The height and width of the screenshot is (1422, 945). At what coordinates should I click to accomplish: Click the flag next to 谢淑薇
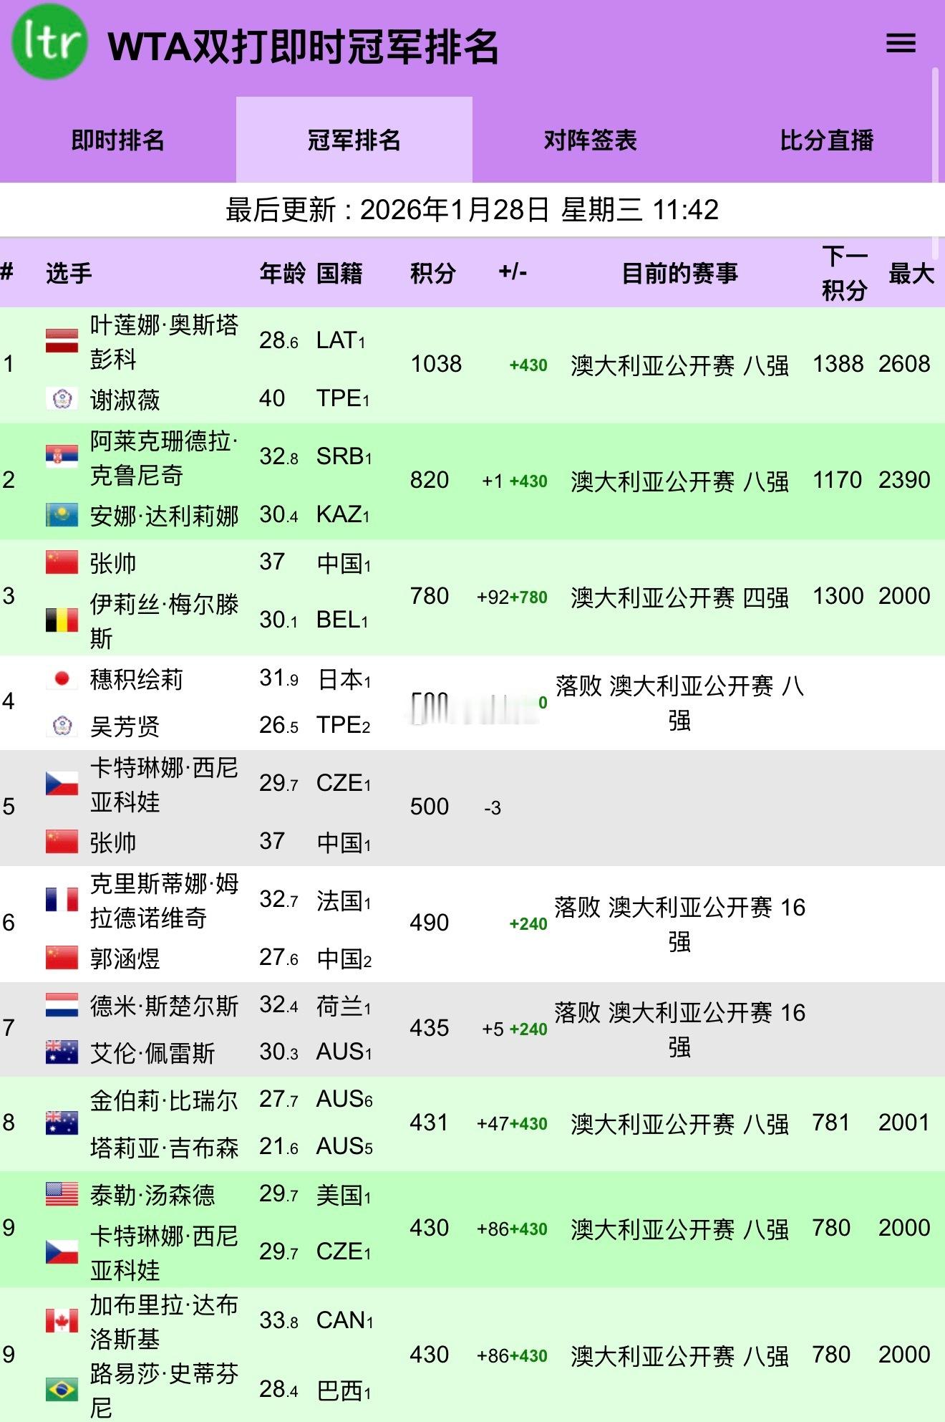click(62, 398)
